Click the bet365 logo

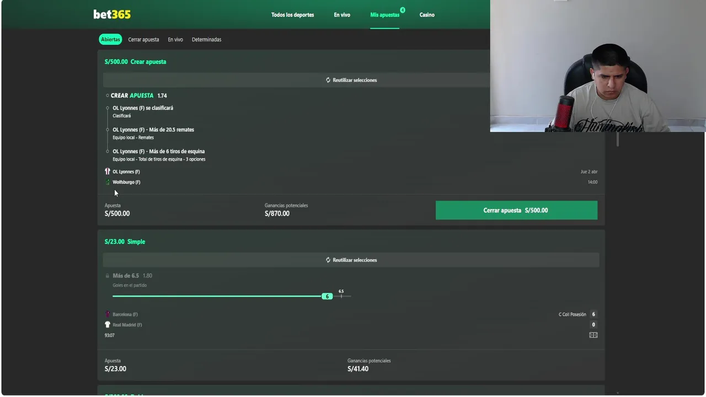(112, 14)
